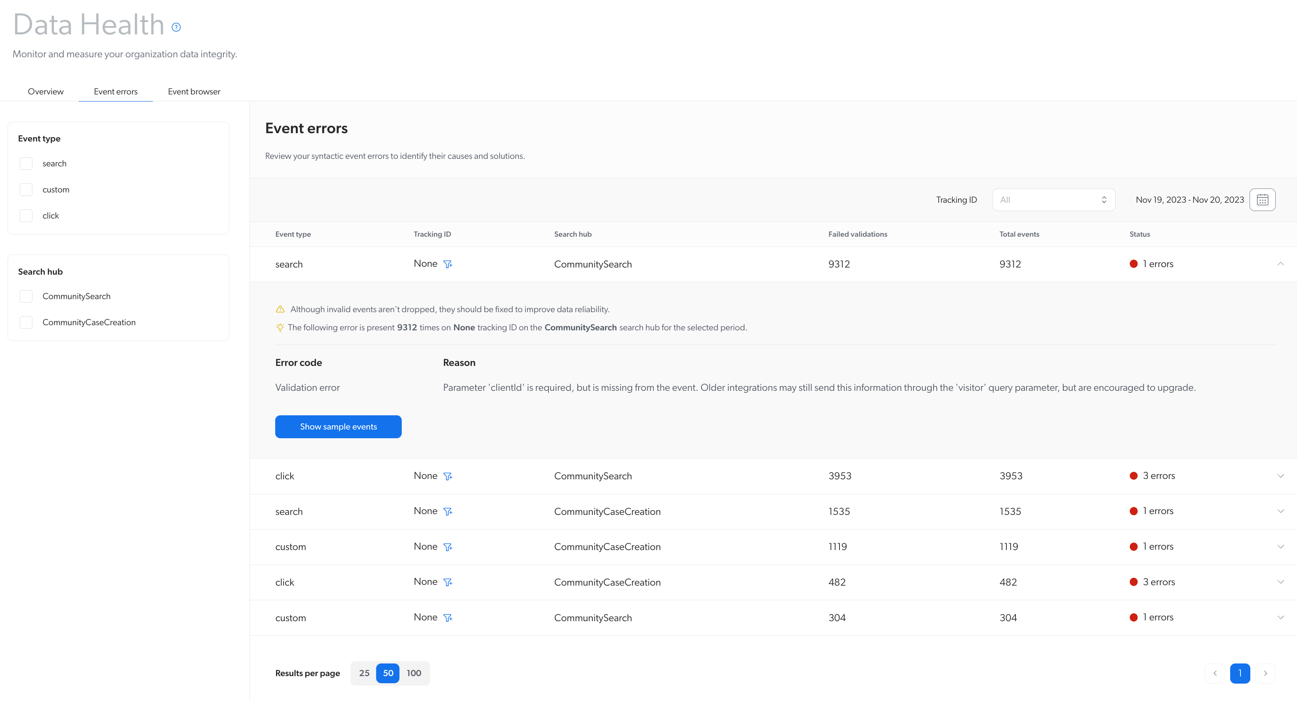Image resolution: width=1297 pixels, height=701 pixels.
Task: Click the results per page 25 option
Action: click(365, 673)
